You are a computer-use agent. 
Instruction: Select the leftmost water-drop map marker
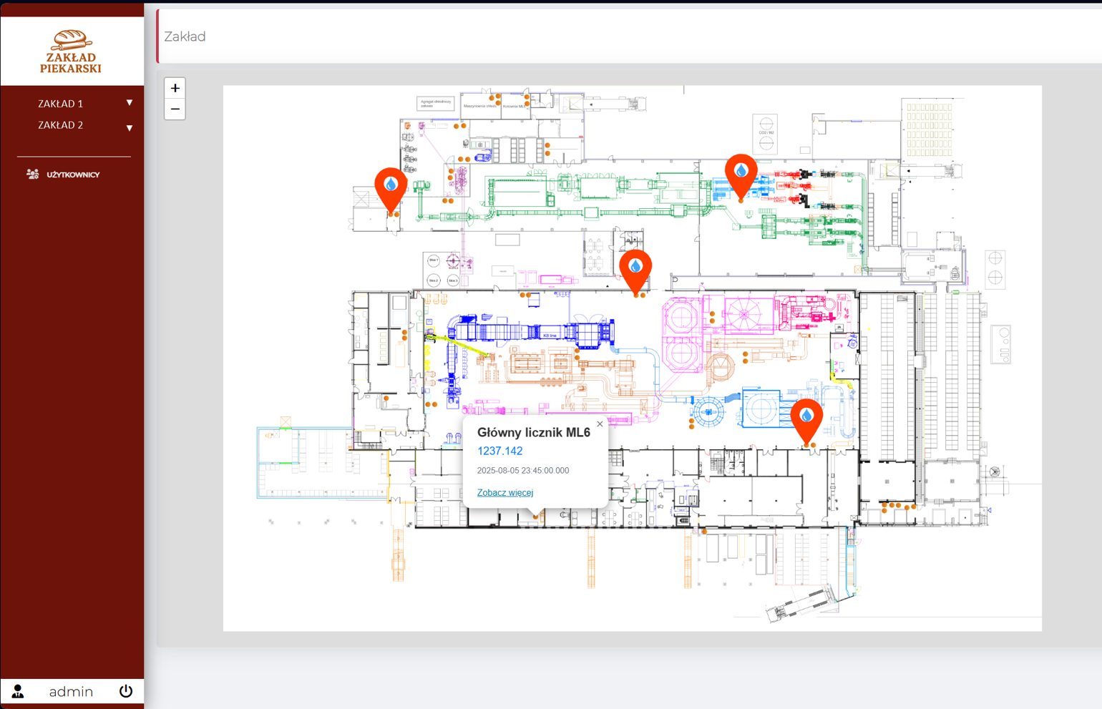(391, 187)
